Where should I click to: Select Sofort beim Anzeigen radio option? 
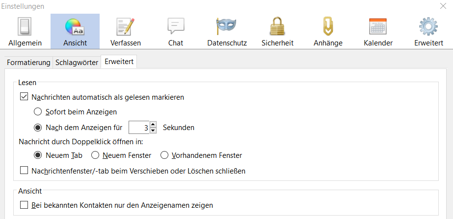pos(38,112)
